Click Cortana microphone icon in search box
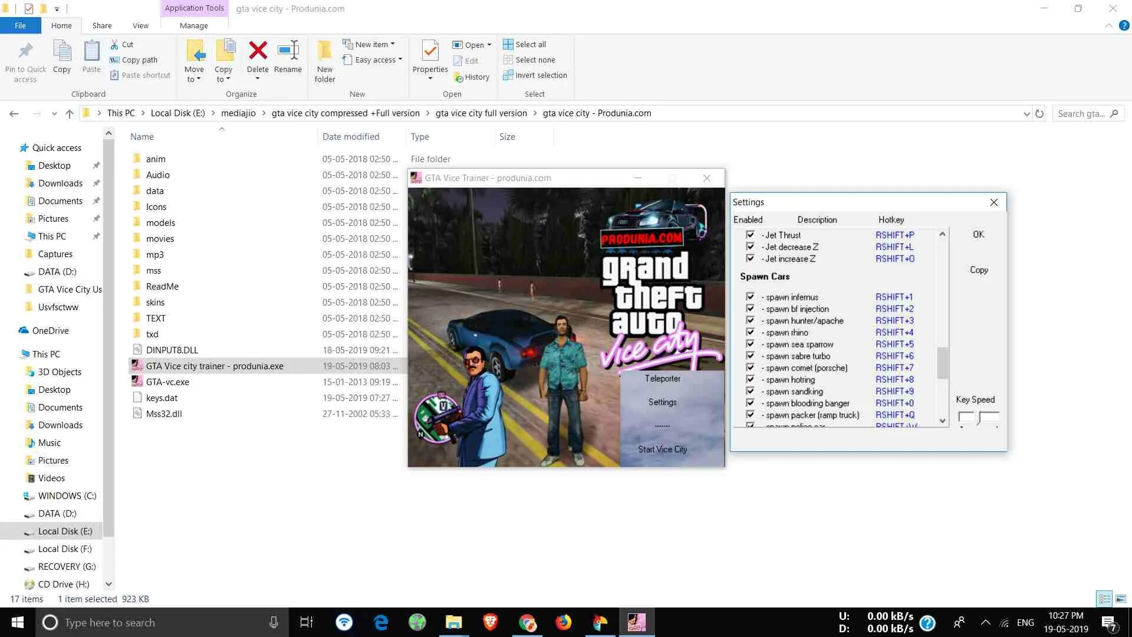This screenshot has width=1132, height=637. click(x=274, y=622)
